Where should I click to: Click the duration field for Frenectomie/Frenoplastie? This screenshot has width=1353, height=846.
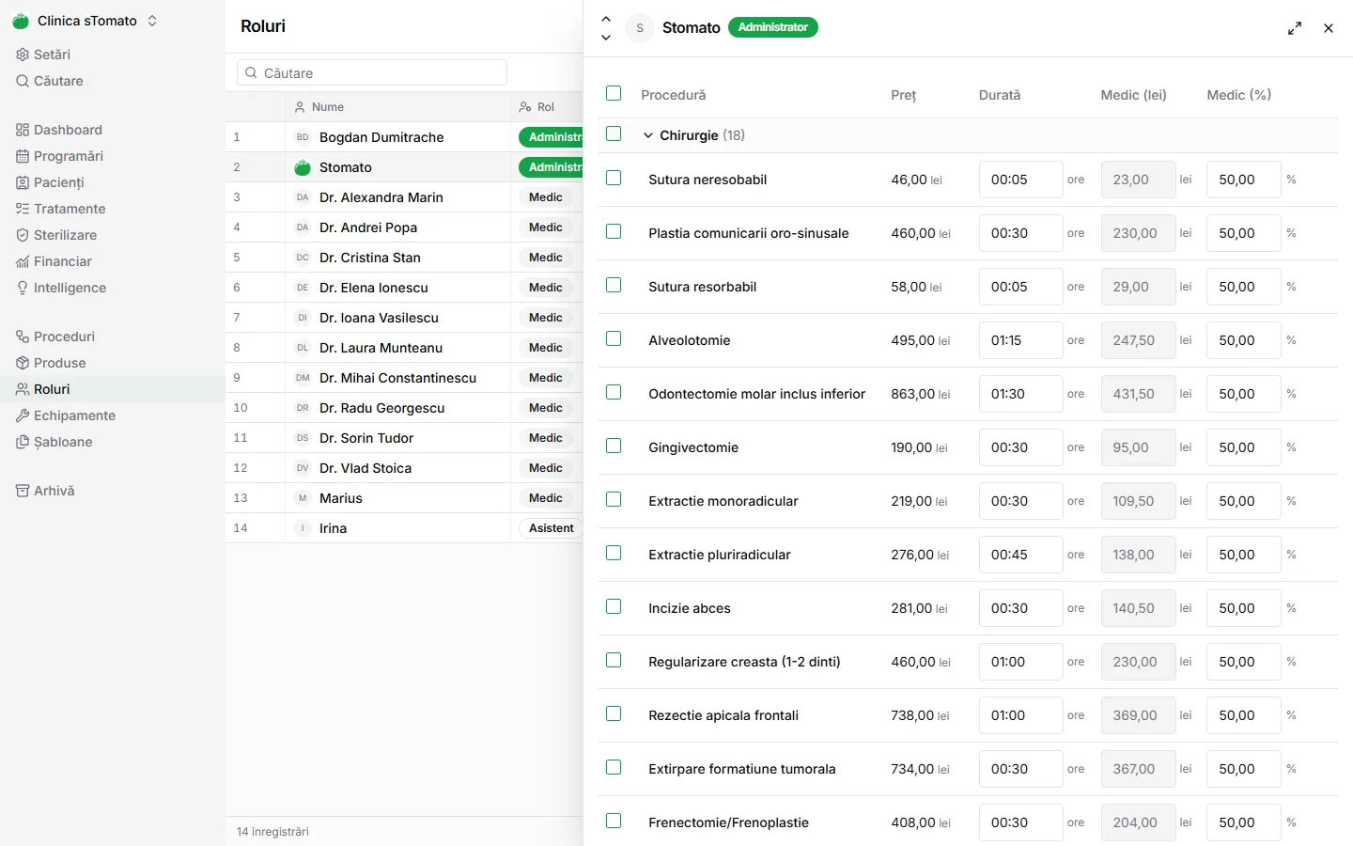pos(1021,822)
